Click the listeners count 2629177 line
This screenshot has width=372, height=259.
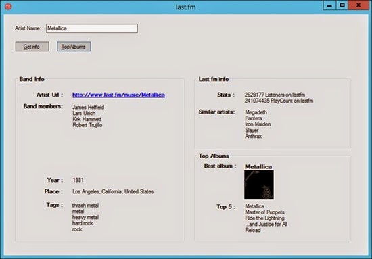coord(275,95)
